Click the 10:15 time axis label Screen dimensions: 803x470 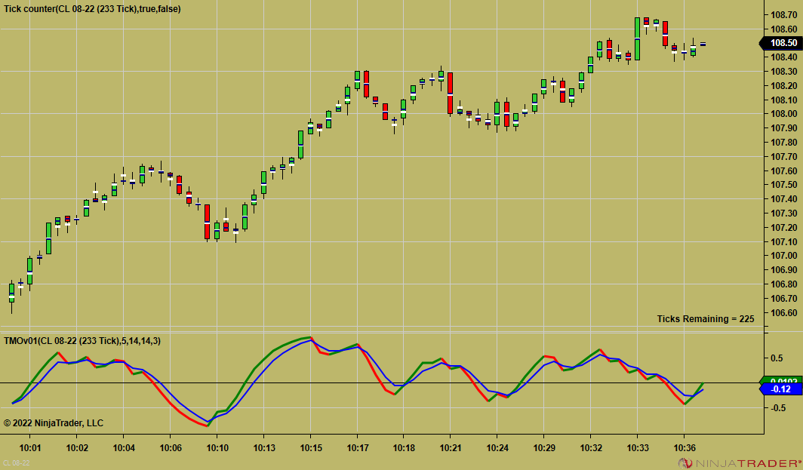coord(311,448)
